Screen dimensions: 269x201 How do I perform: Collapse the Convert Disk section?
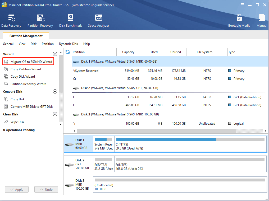tap(55, 92)
